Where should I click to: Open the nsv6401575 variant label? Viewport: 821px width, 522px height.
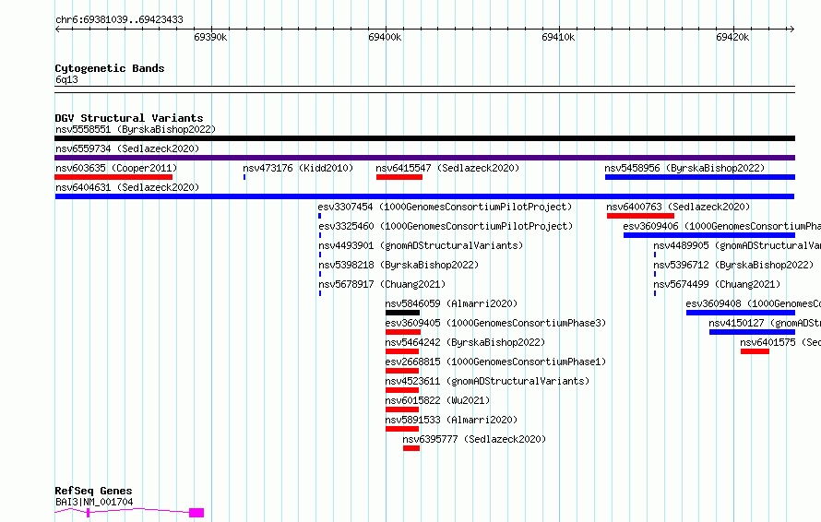pyautogui.click(x=780, y=342)
